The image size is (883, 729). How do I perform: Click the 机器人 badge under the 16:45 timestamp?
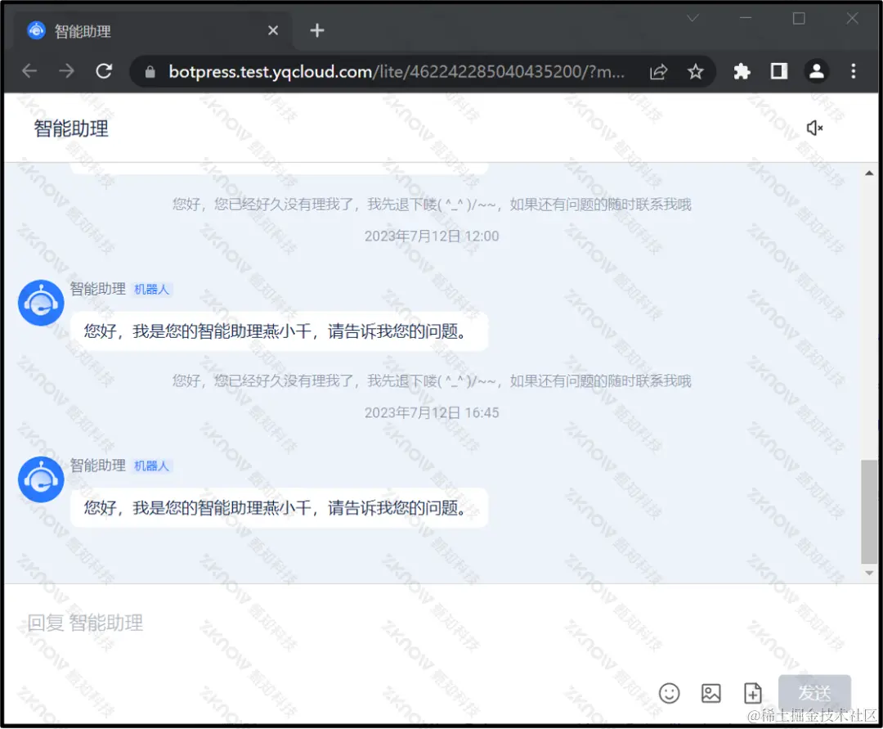(x=151, y=466)
